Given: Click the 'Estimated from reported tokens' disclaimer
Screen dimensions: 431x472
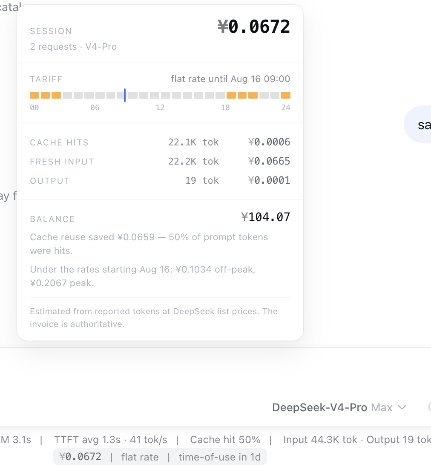Looking at the screenshot, I should tap(154, 318).
